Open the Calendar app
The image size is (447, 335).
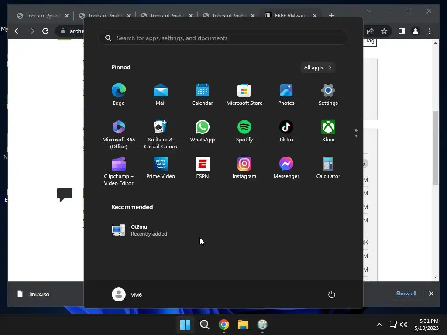click(x=203, y=95)
